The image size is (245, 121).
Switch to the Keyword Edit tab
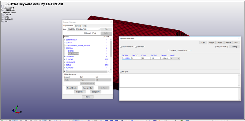(x=68, y=26)
